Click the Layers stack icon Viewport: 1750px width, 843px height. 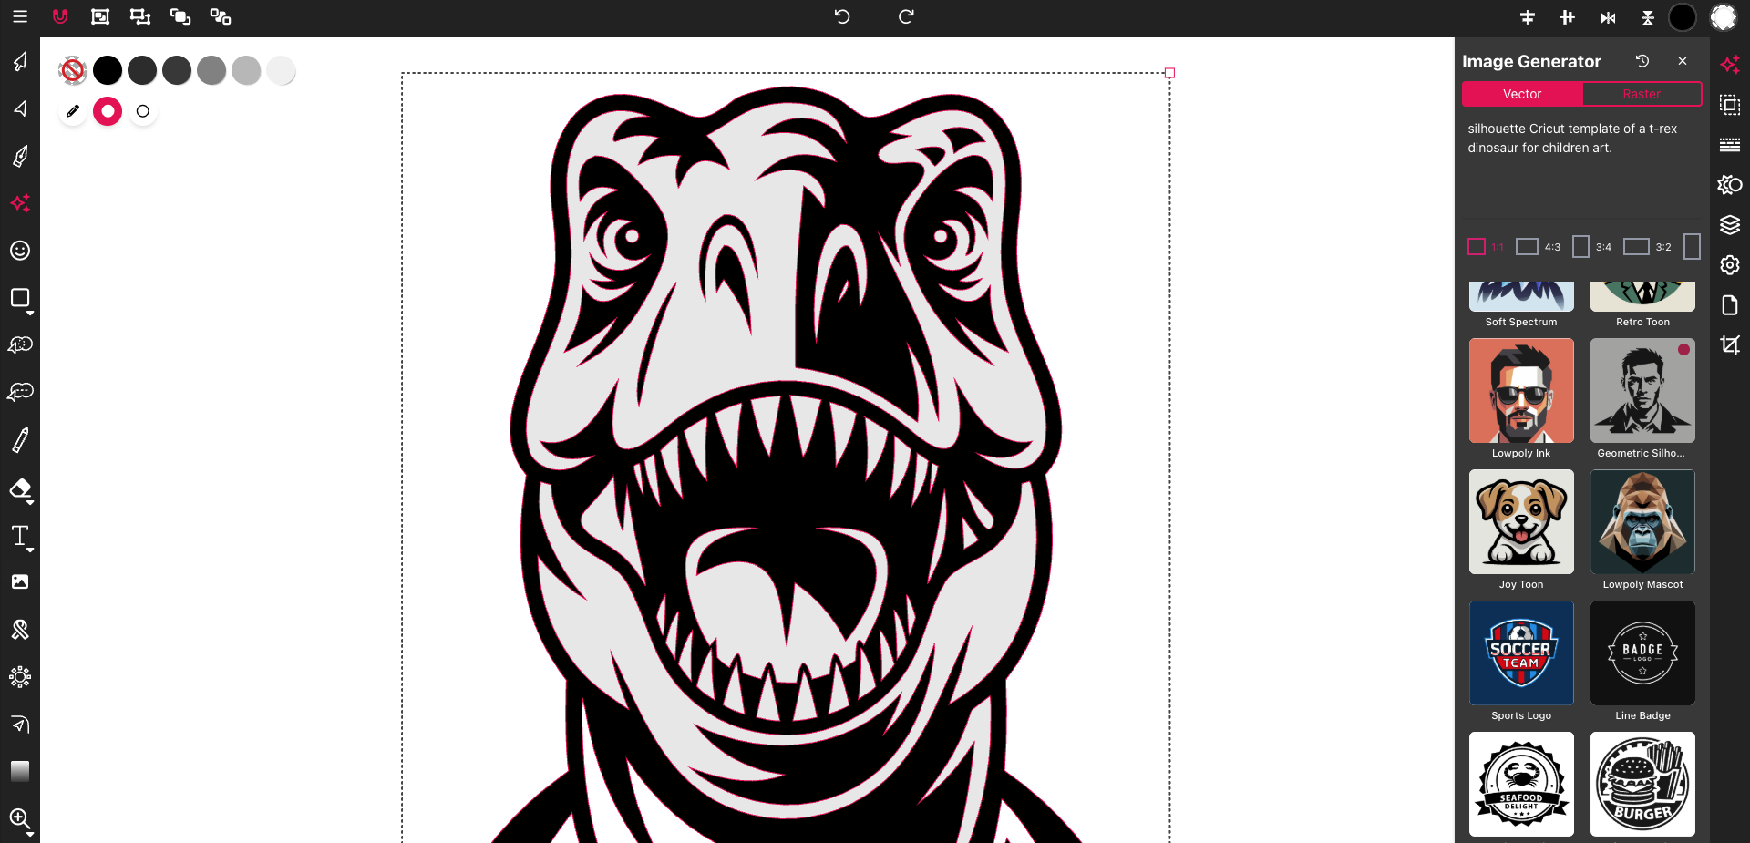point(1729,225)
